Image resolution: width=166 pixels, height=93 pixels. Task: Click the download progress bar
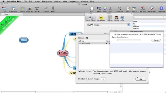click(x=129, y=40)
